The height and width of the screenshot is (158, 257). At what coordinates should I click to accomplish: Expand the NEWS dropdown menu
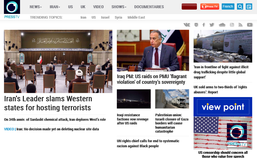(x=36, y=7)
